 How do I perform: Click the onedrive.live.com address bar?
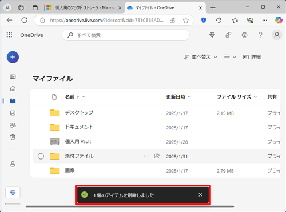tap(107, 20)
